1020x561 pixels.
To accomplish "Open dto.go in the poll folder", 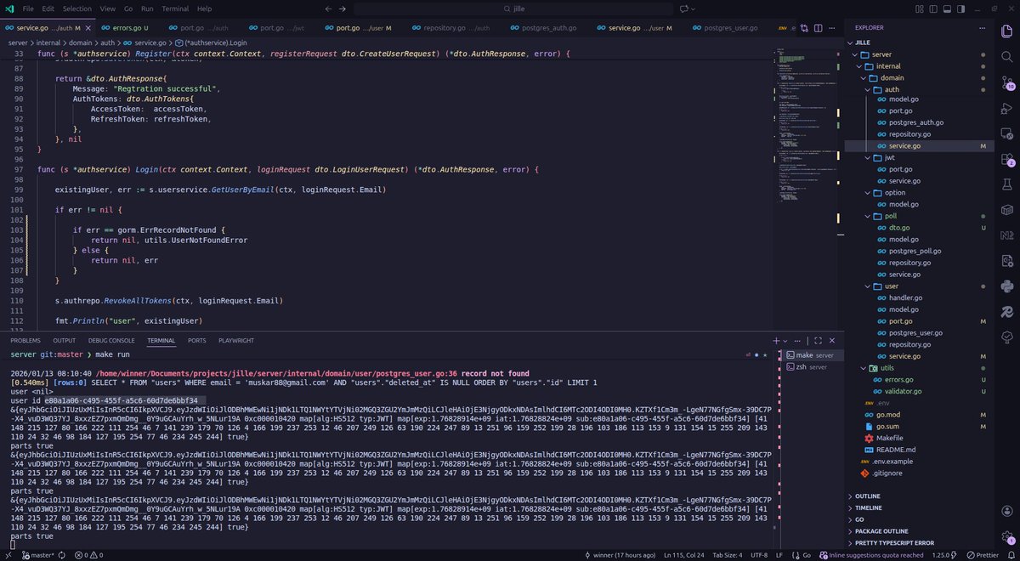I will [x=919, y=228].
